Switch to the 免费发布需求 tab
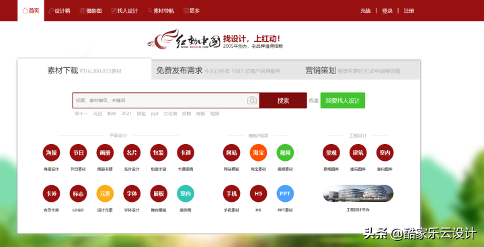Screen dimensions: 484x247 (218, 71)
